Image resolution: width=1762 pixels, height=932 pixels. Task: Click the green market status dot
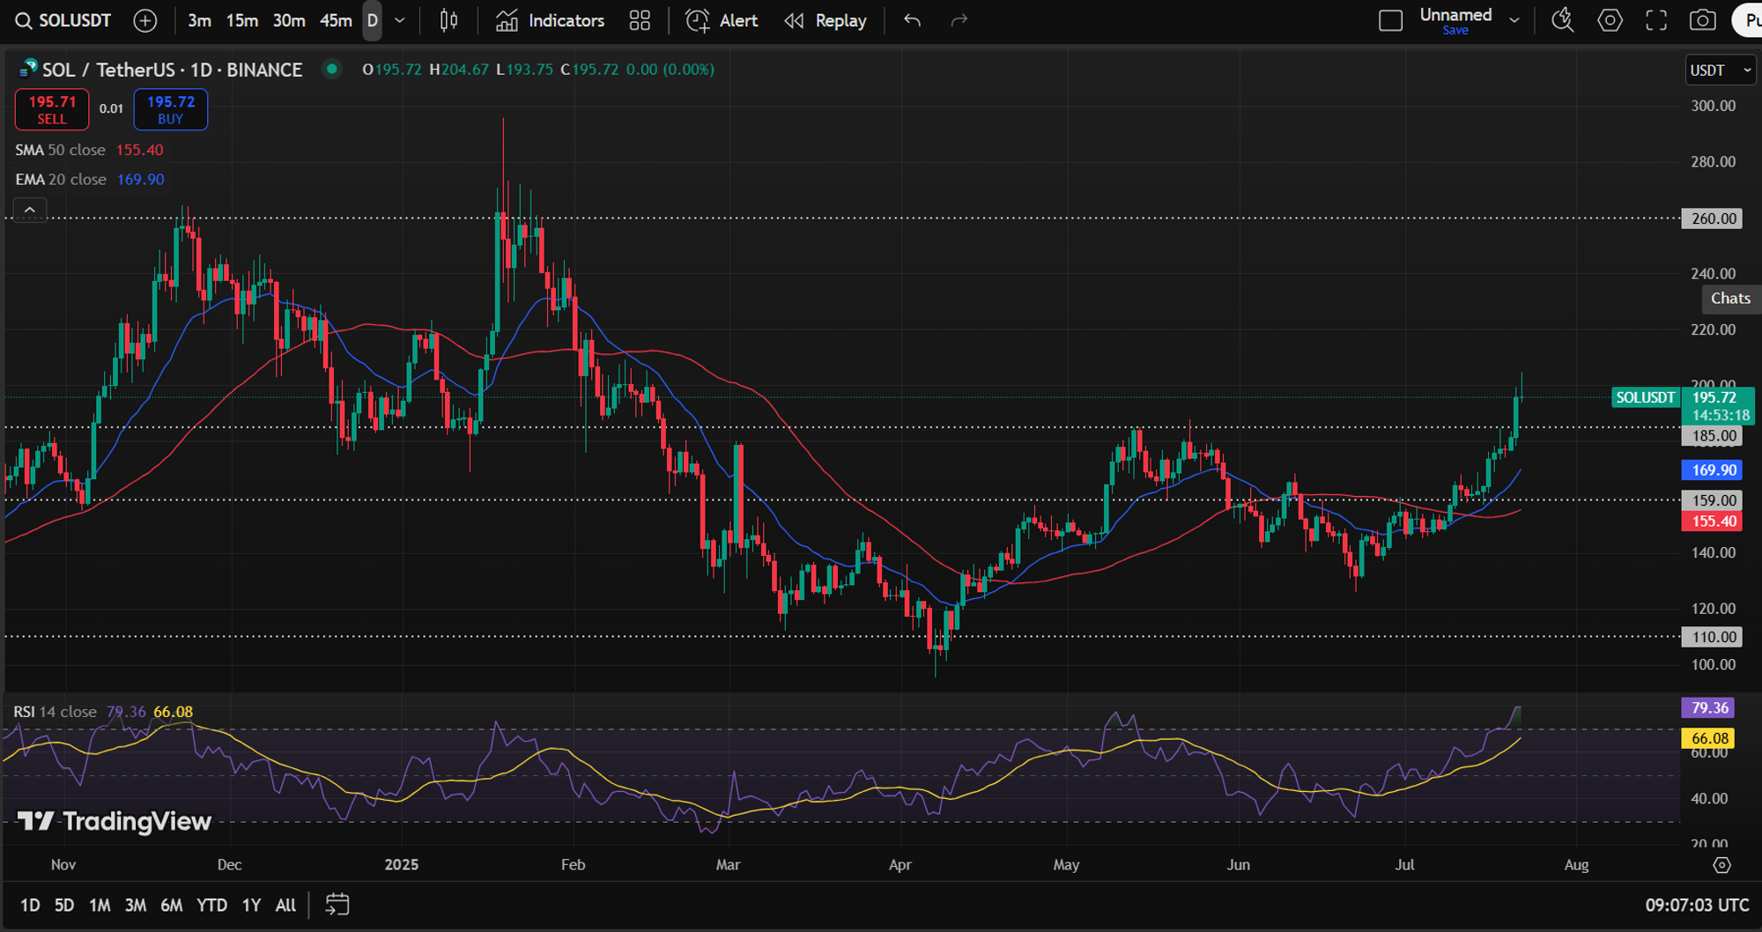(332, 69)
